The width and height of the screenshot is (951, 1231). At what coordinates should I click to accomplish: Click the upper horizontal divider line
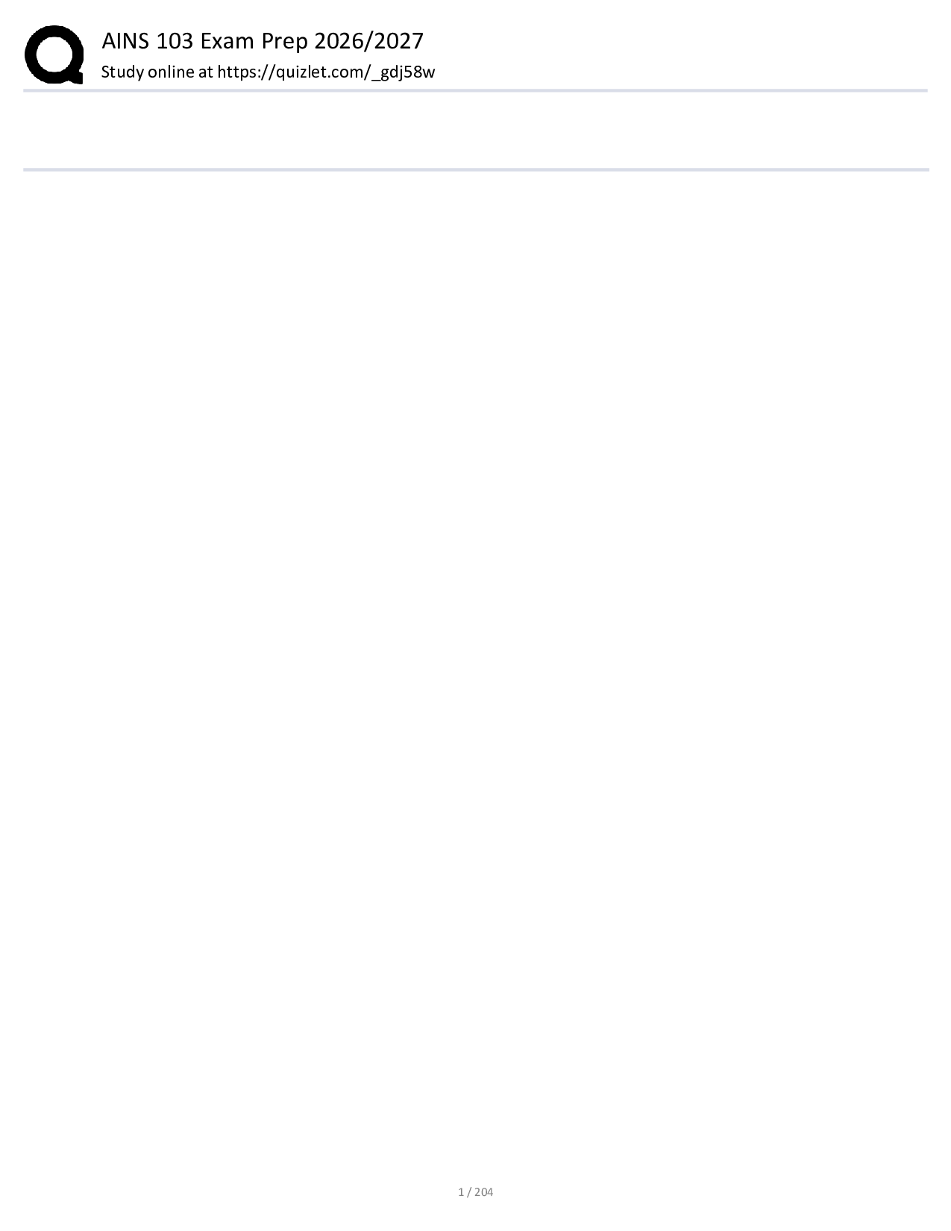tap(475, 90)
